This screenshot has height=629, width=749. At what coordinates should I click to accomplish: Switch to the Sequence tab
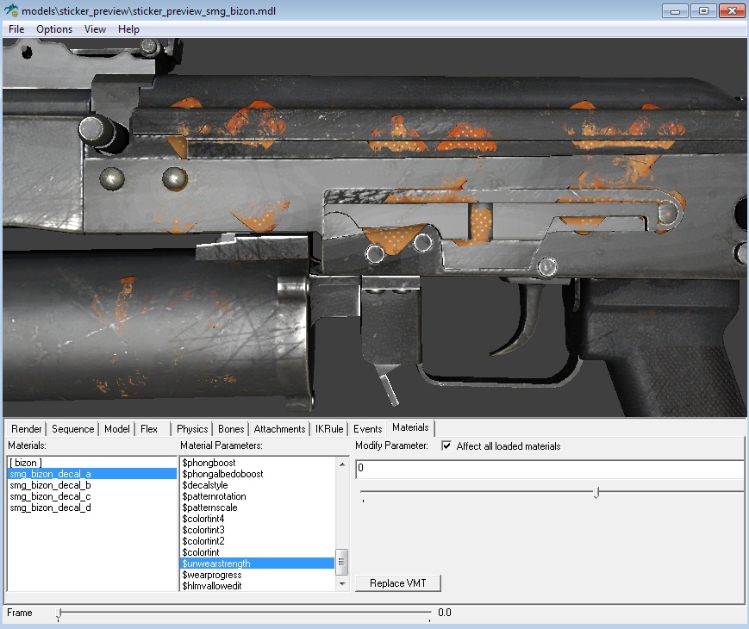click(72, 429)
